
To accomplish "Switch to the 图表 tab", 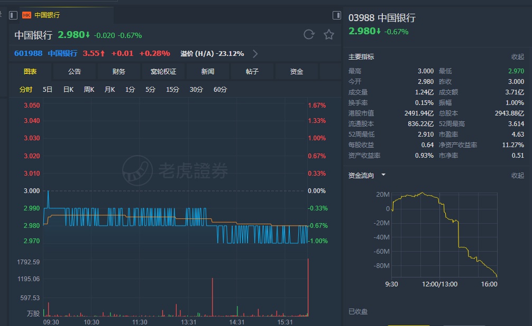I will point(30,71).
